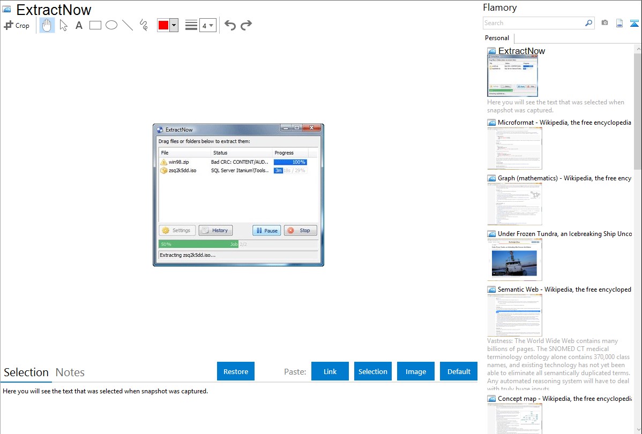Click the Concept map snapshot title
This screenshot has width=642, height=434.
[564, 398]
